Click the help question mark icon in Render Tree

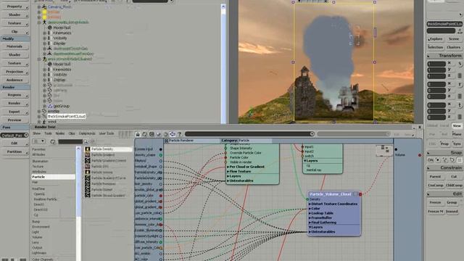click(180, 134)
